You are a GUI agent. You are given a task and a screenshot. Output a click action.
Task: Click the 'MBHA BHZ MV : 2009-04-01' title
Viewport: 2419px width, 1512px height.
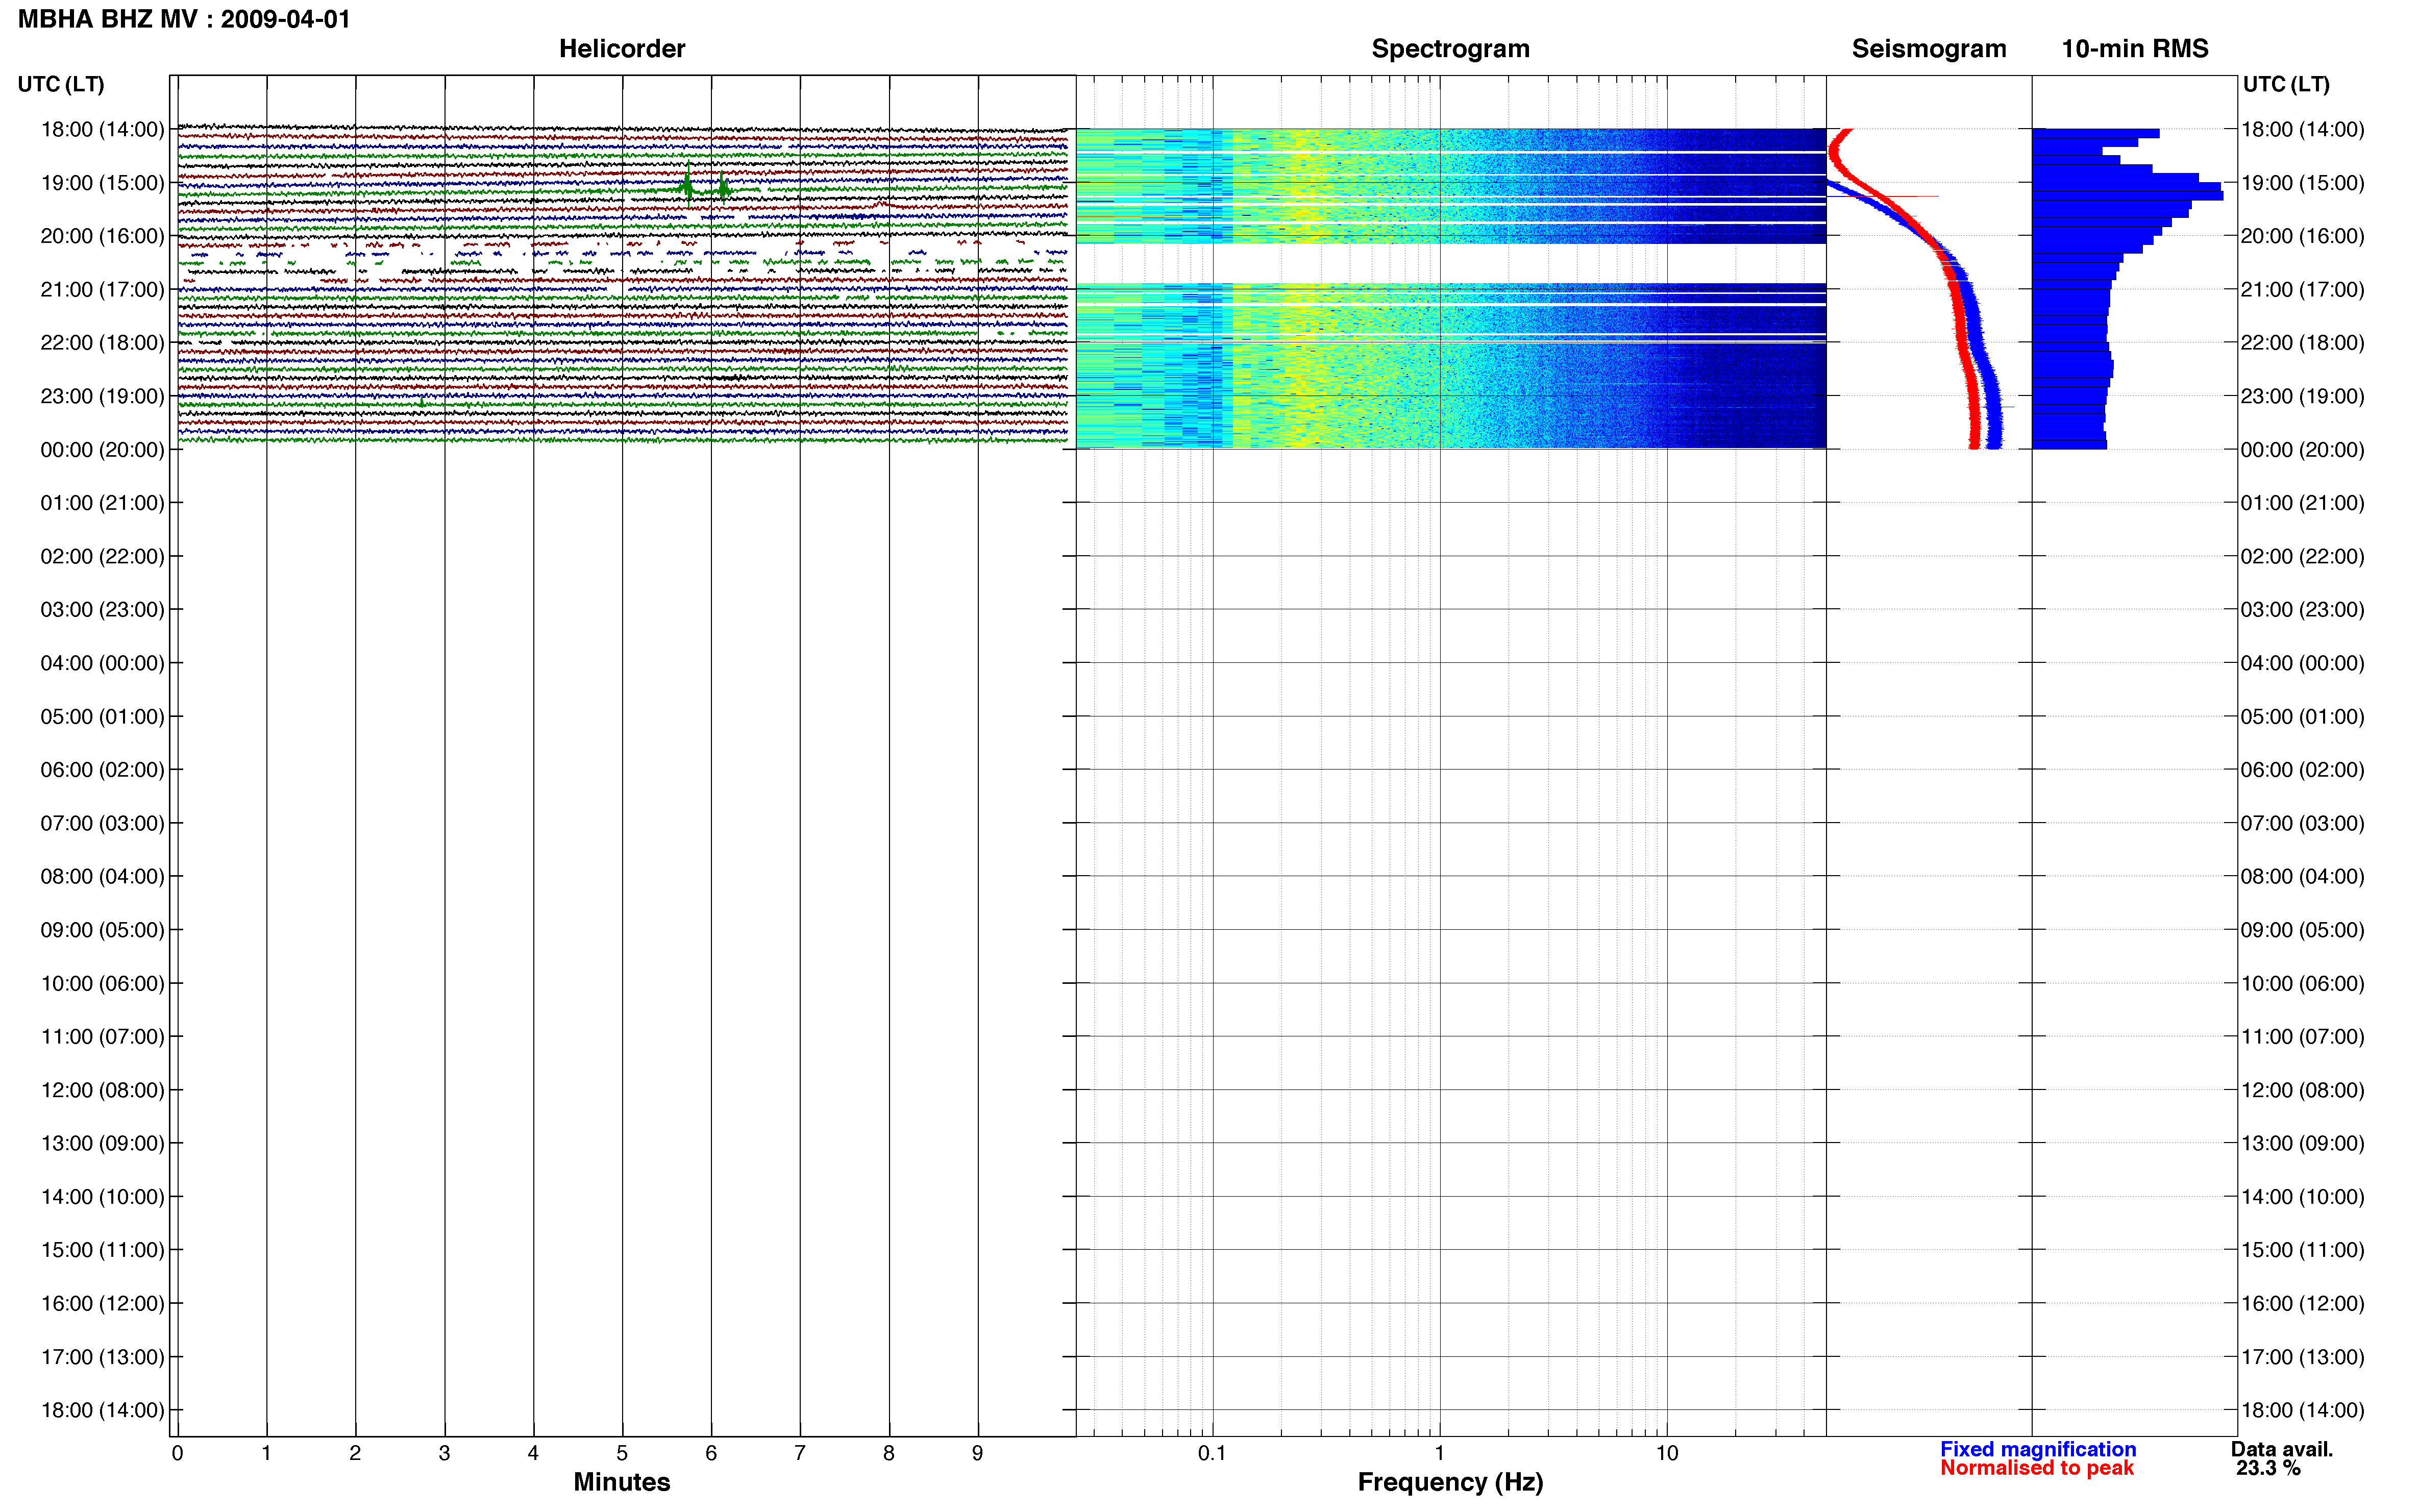click(x=184, y=19)
